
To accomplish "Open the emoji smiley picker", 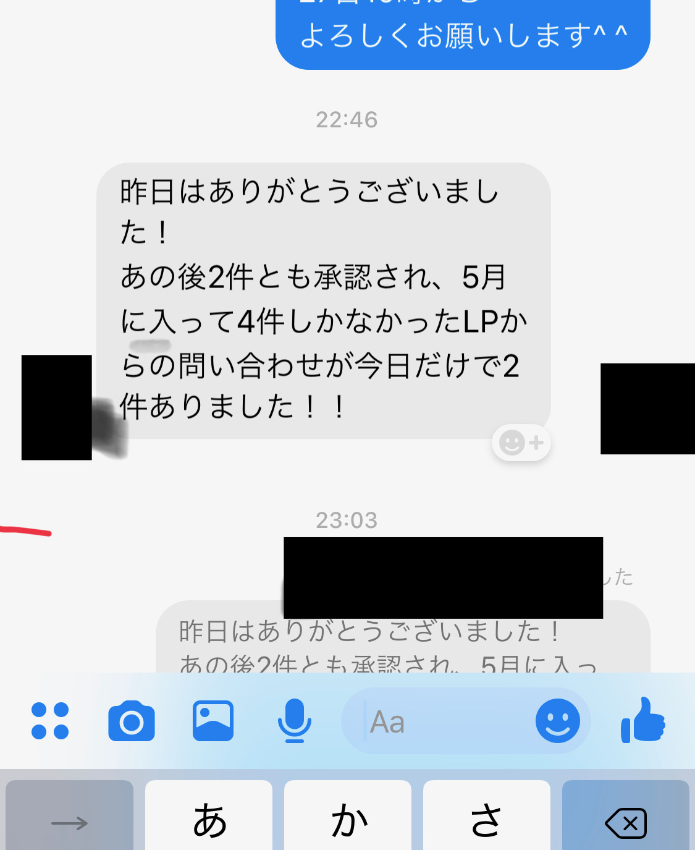I will 558,721.
